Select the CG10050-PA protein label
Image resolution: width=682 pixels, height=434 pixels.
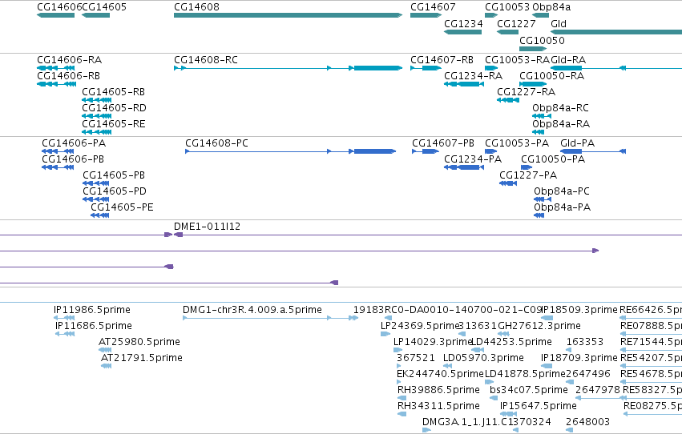[x=553, y=159]
